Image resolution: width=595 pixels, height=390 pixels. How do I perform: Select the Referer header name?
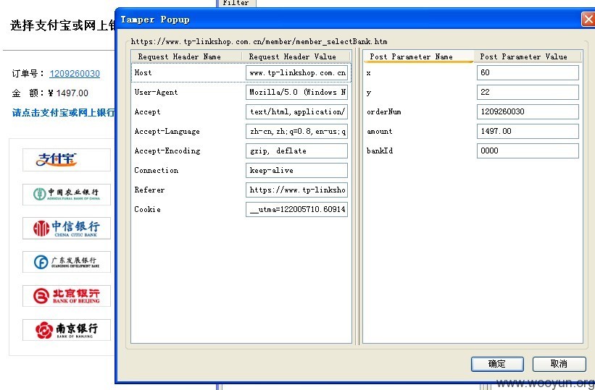pyautogui.click(x=149, y=190)
